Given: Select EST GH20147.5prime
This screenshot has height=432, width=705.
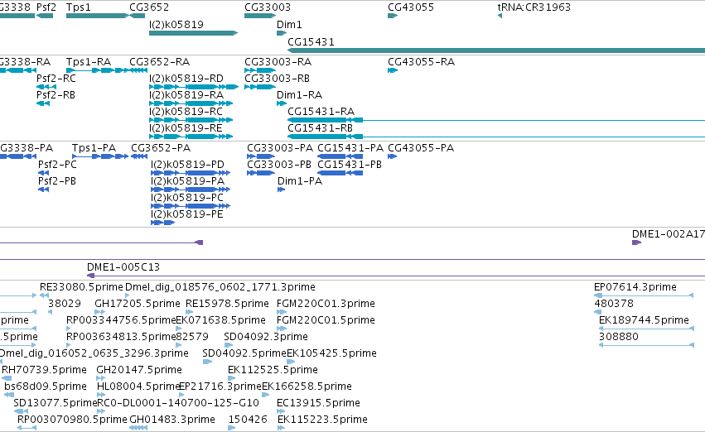Looking at the screenshot, I should click(x=101, y=378).
